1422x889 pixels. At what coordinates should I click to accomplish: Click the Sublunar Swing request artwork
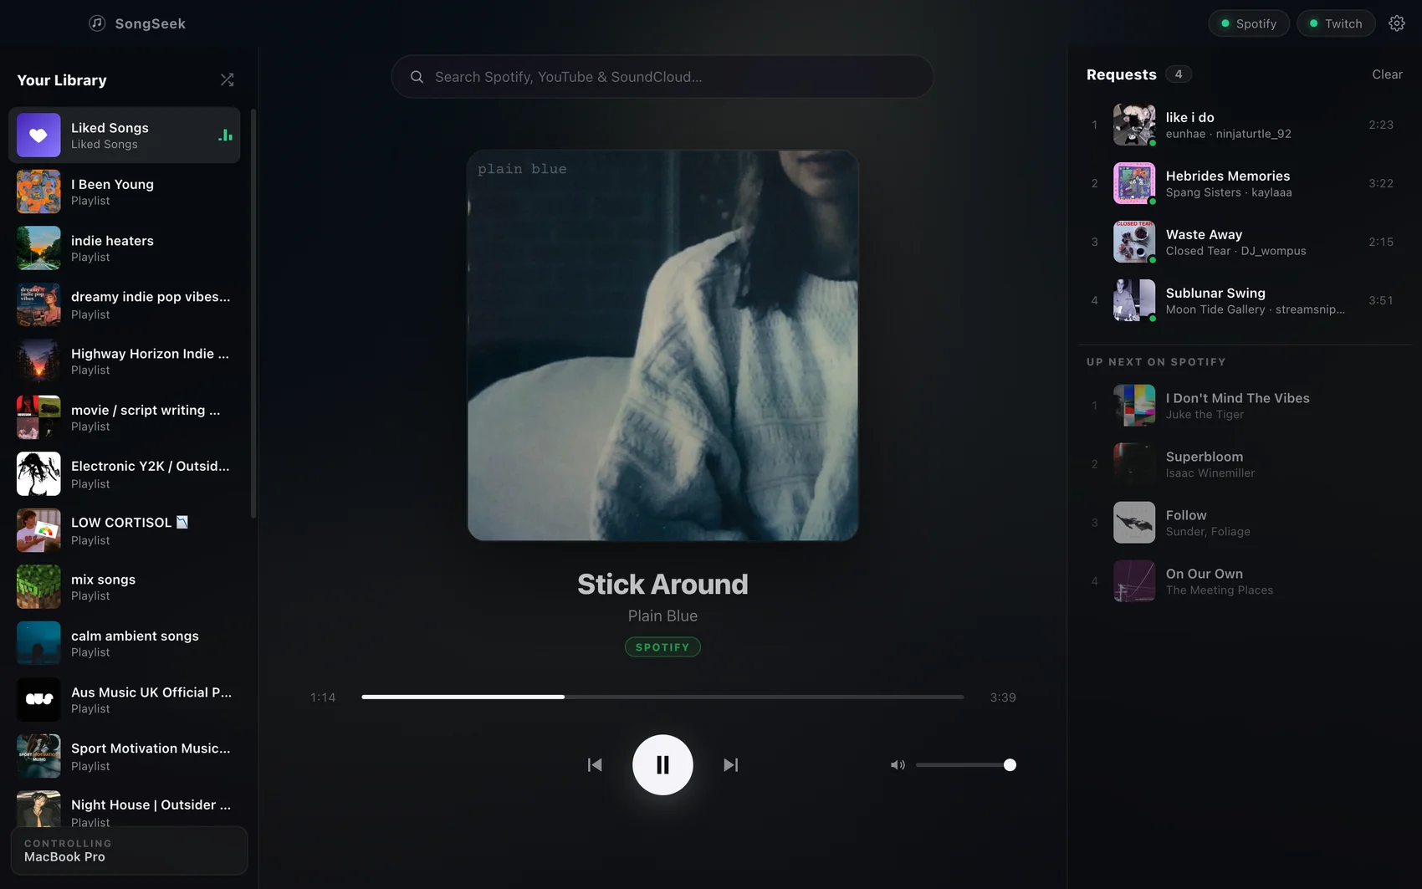[1134, 300]
